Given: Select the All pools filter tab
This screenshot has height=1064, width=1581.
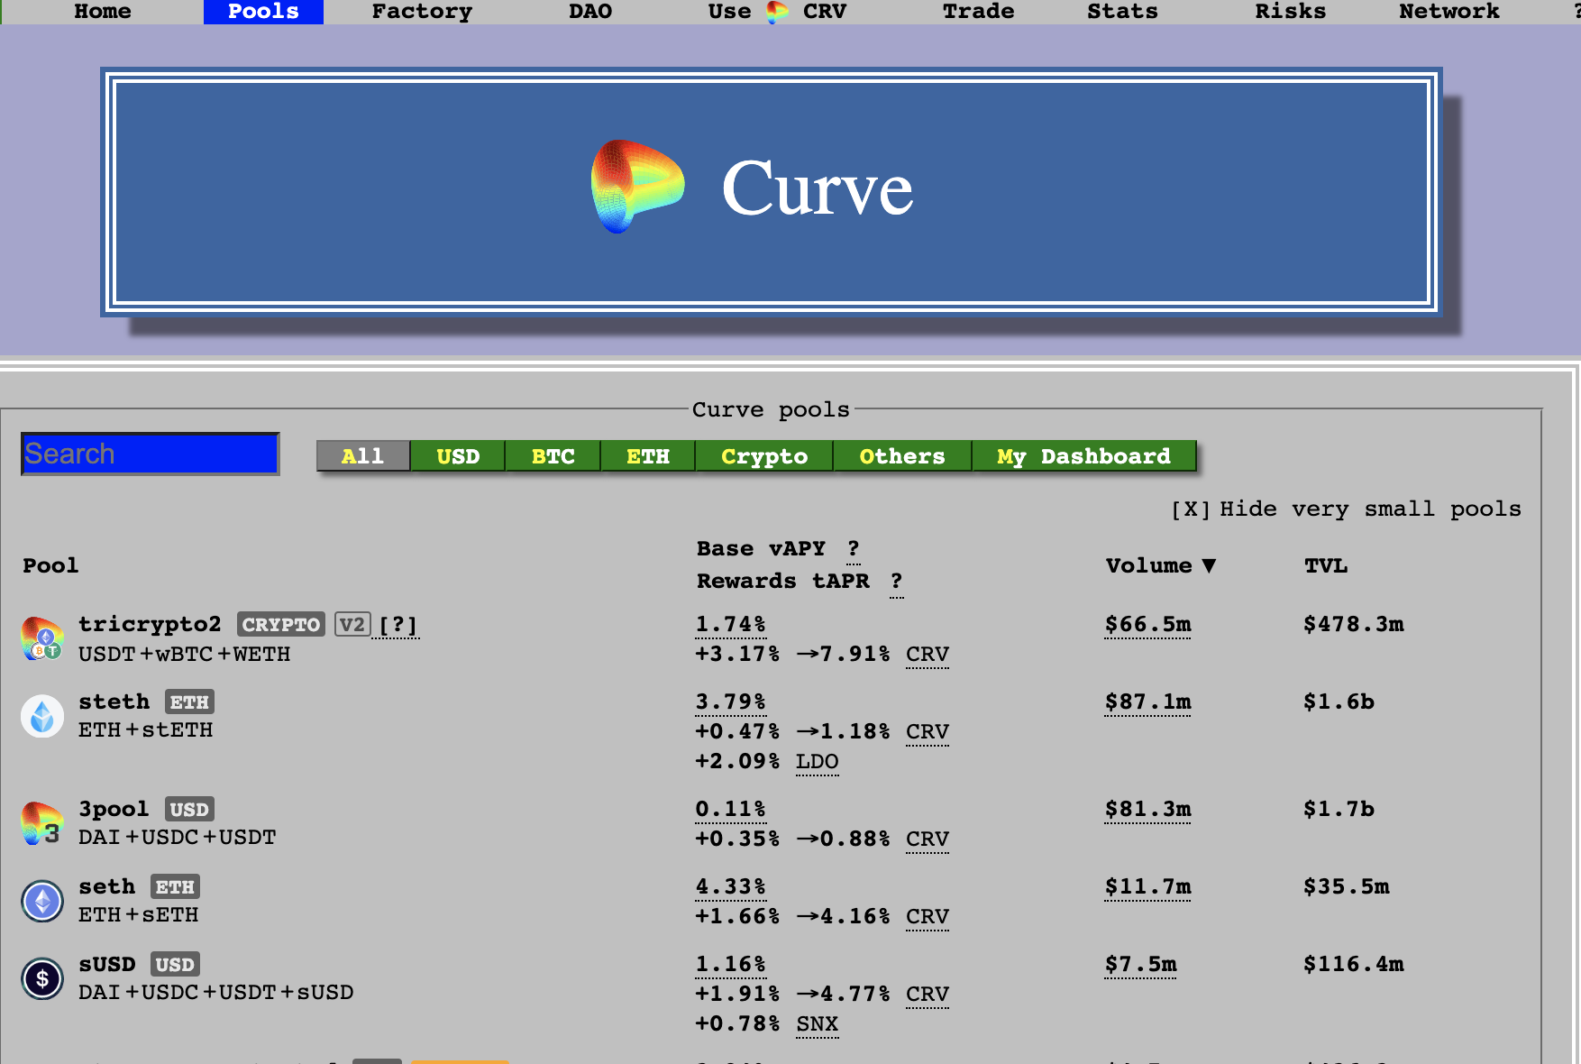Looking at the screenshot, I should (363, 456).
